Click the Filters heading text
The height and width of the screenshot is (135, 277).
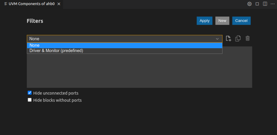(x=35, y=21)
